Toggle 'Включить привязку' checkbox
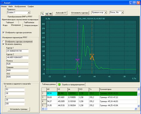 pos(4,44)
